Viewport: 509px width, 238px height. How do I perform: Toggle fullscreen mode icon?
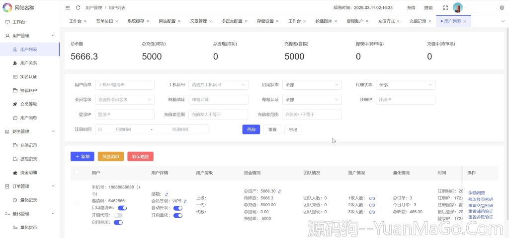click(445, 8)
